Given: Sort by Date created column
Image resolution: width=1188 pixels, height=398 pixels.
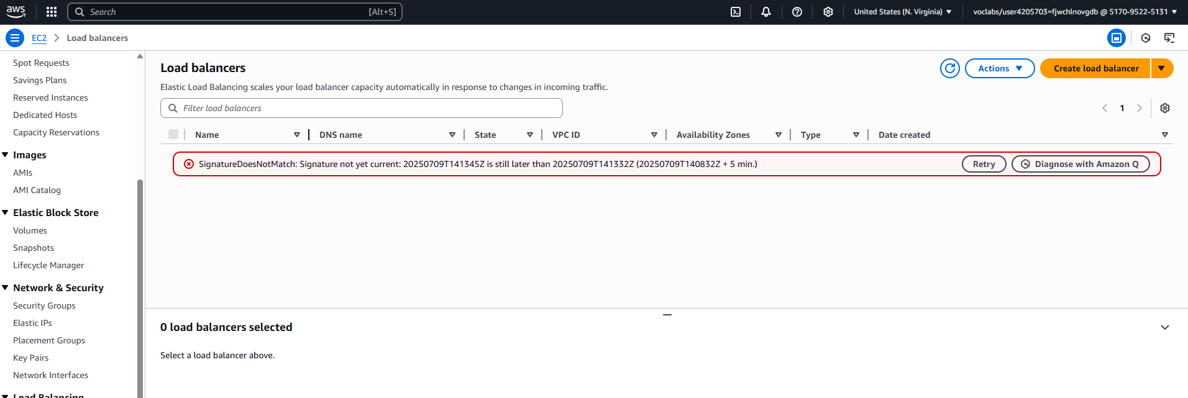Looking at the screenshot, I should click(x=1165, y=135).
